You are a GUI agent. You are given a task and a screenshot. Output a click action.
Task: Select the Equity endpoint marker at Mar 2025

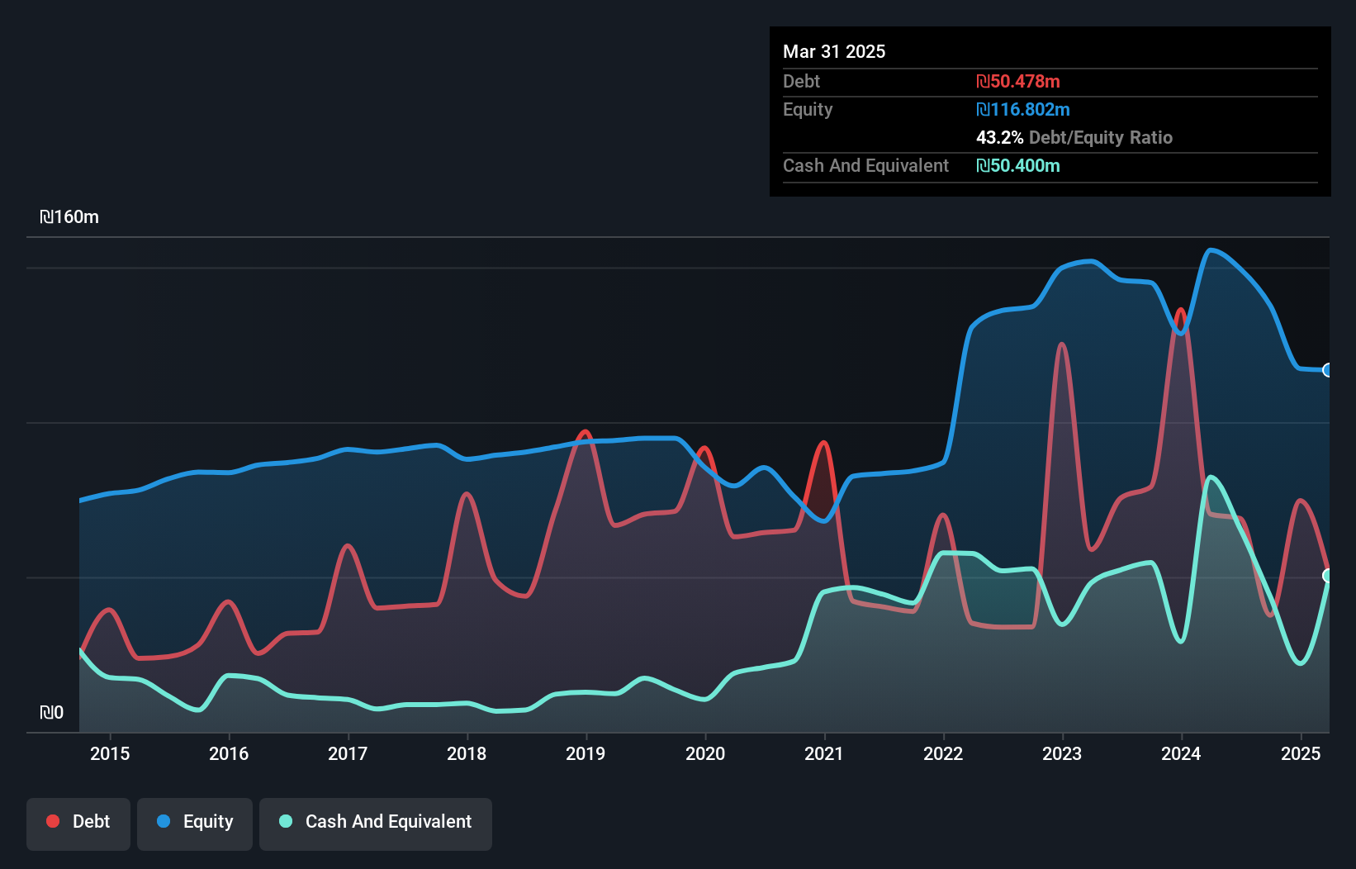1328,370
